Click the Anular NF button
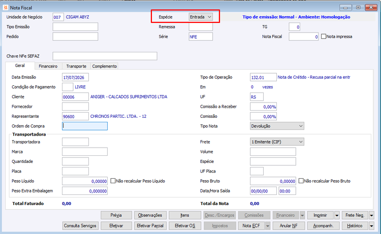This screenshot has width=381, height=234. (289, 226)
